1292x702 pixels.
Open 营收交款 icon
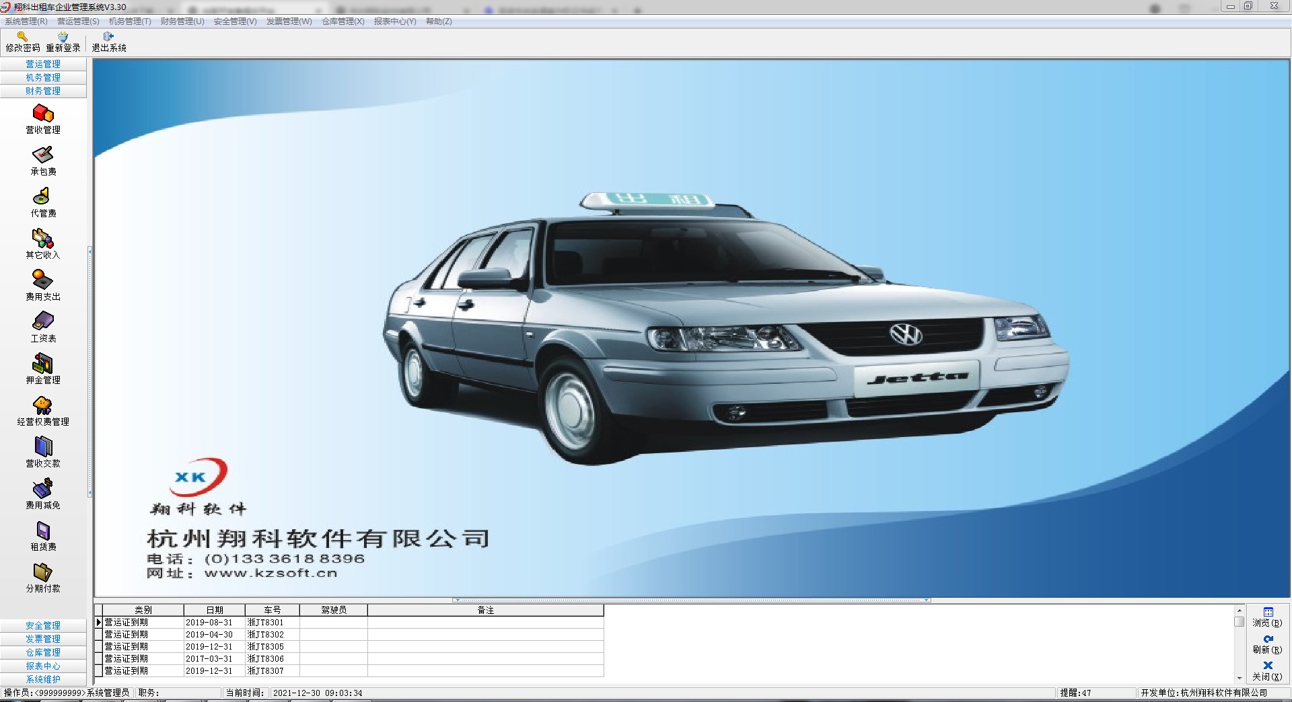coord(43,453)
